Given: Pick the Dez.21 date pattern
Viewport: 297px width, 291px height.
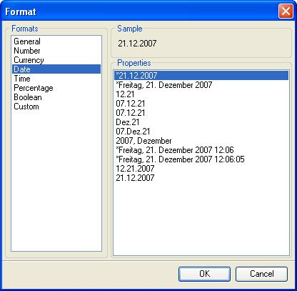Looking at the screenshot, I should (x=128, y=122).
